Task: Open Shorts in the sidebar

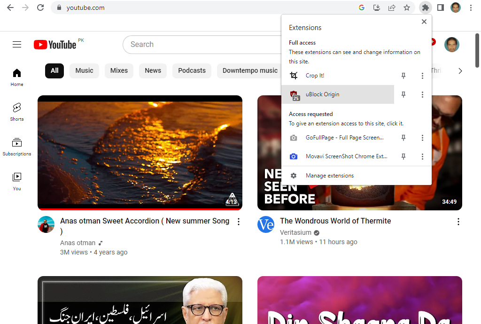Action: [x=17, y=112]
